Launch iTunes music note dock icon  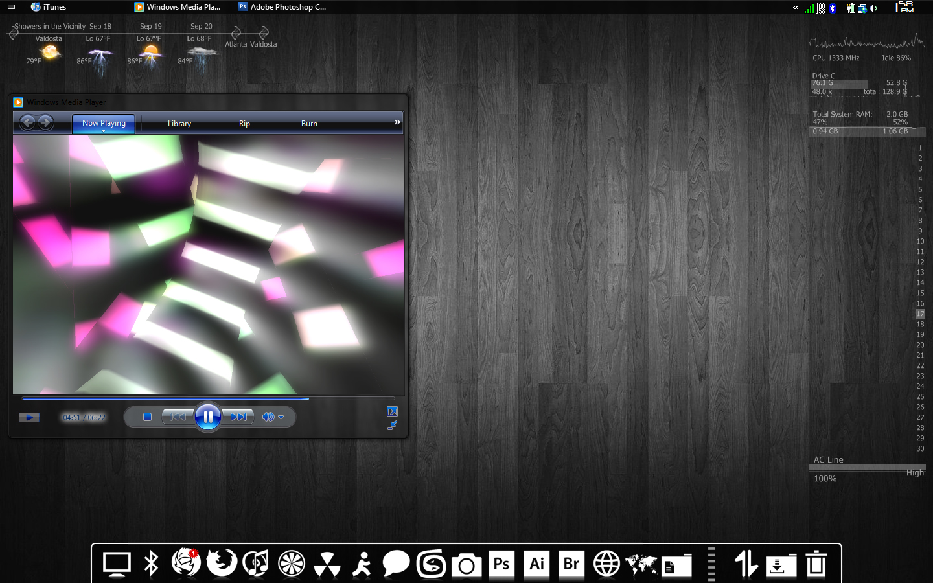click(256, 563)
